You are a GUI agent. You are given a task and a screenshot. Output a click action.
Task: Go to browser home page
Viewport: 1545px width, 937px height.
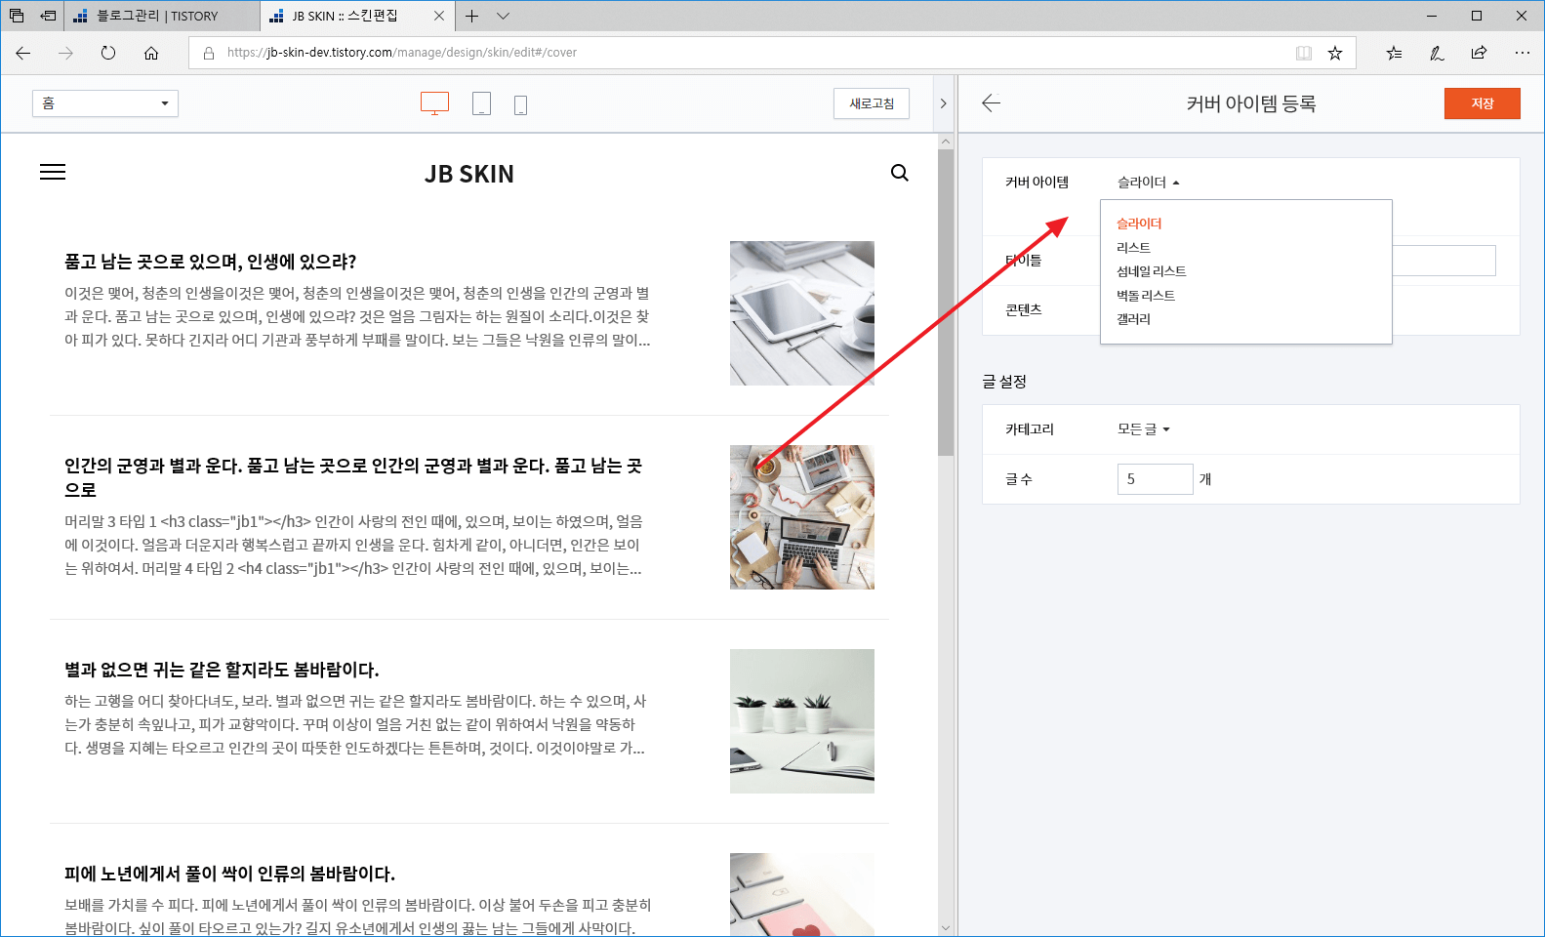[x=151, y=53]
